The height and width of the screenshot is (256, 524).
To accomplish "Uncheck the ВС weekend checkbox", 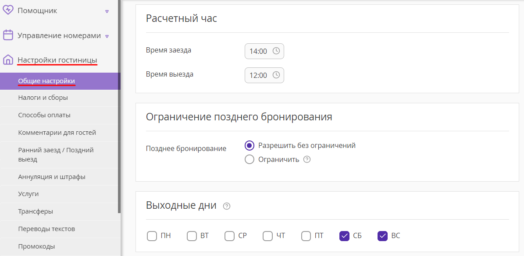I will click(382, 236).
